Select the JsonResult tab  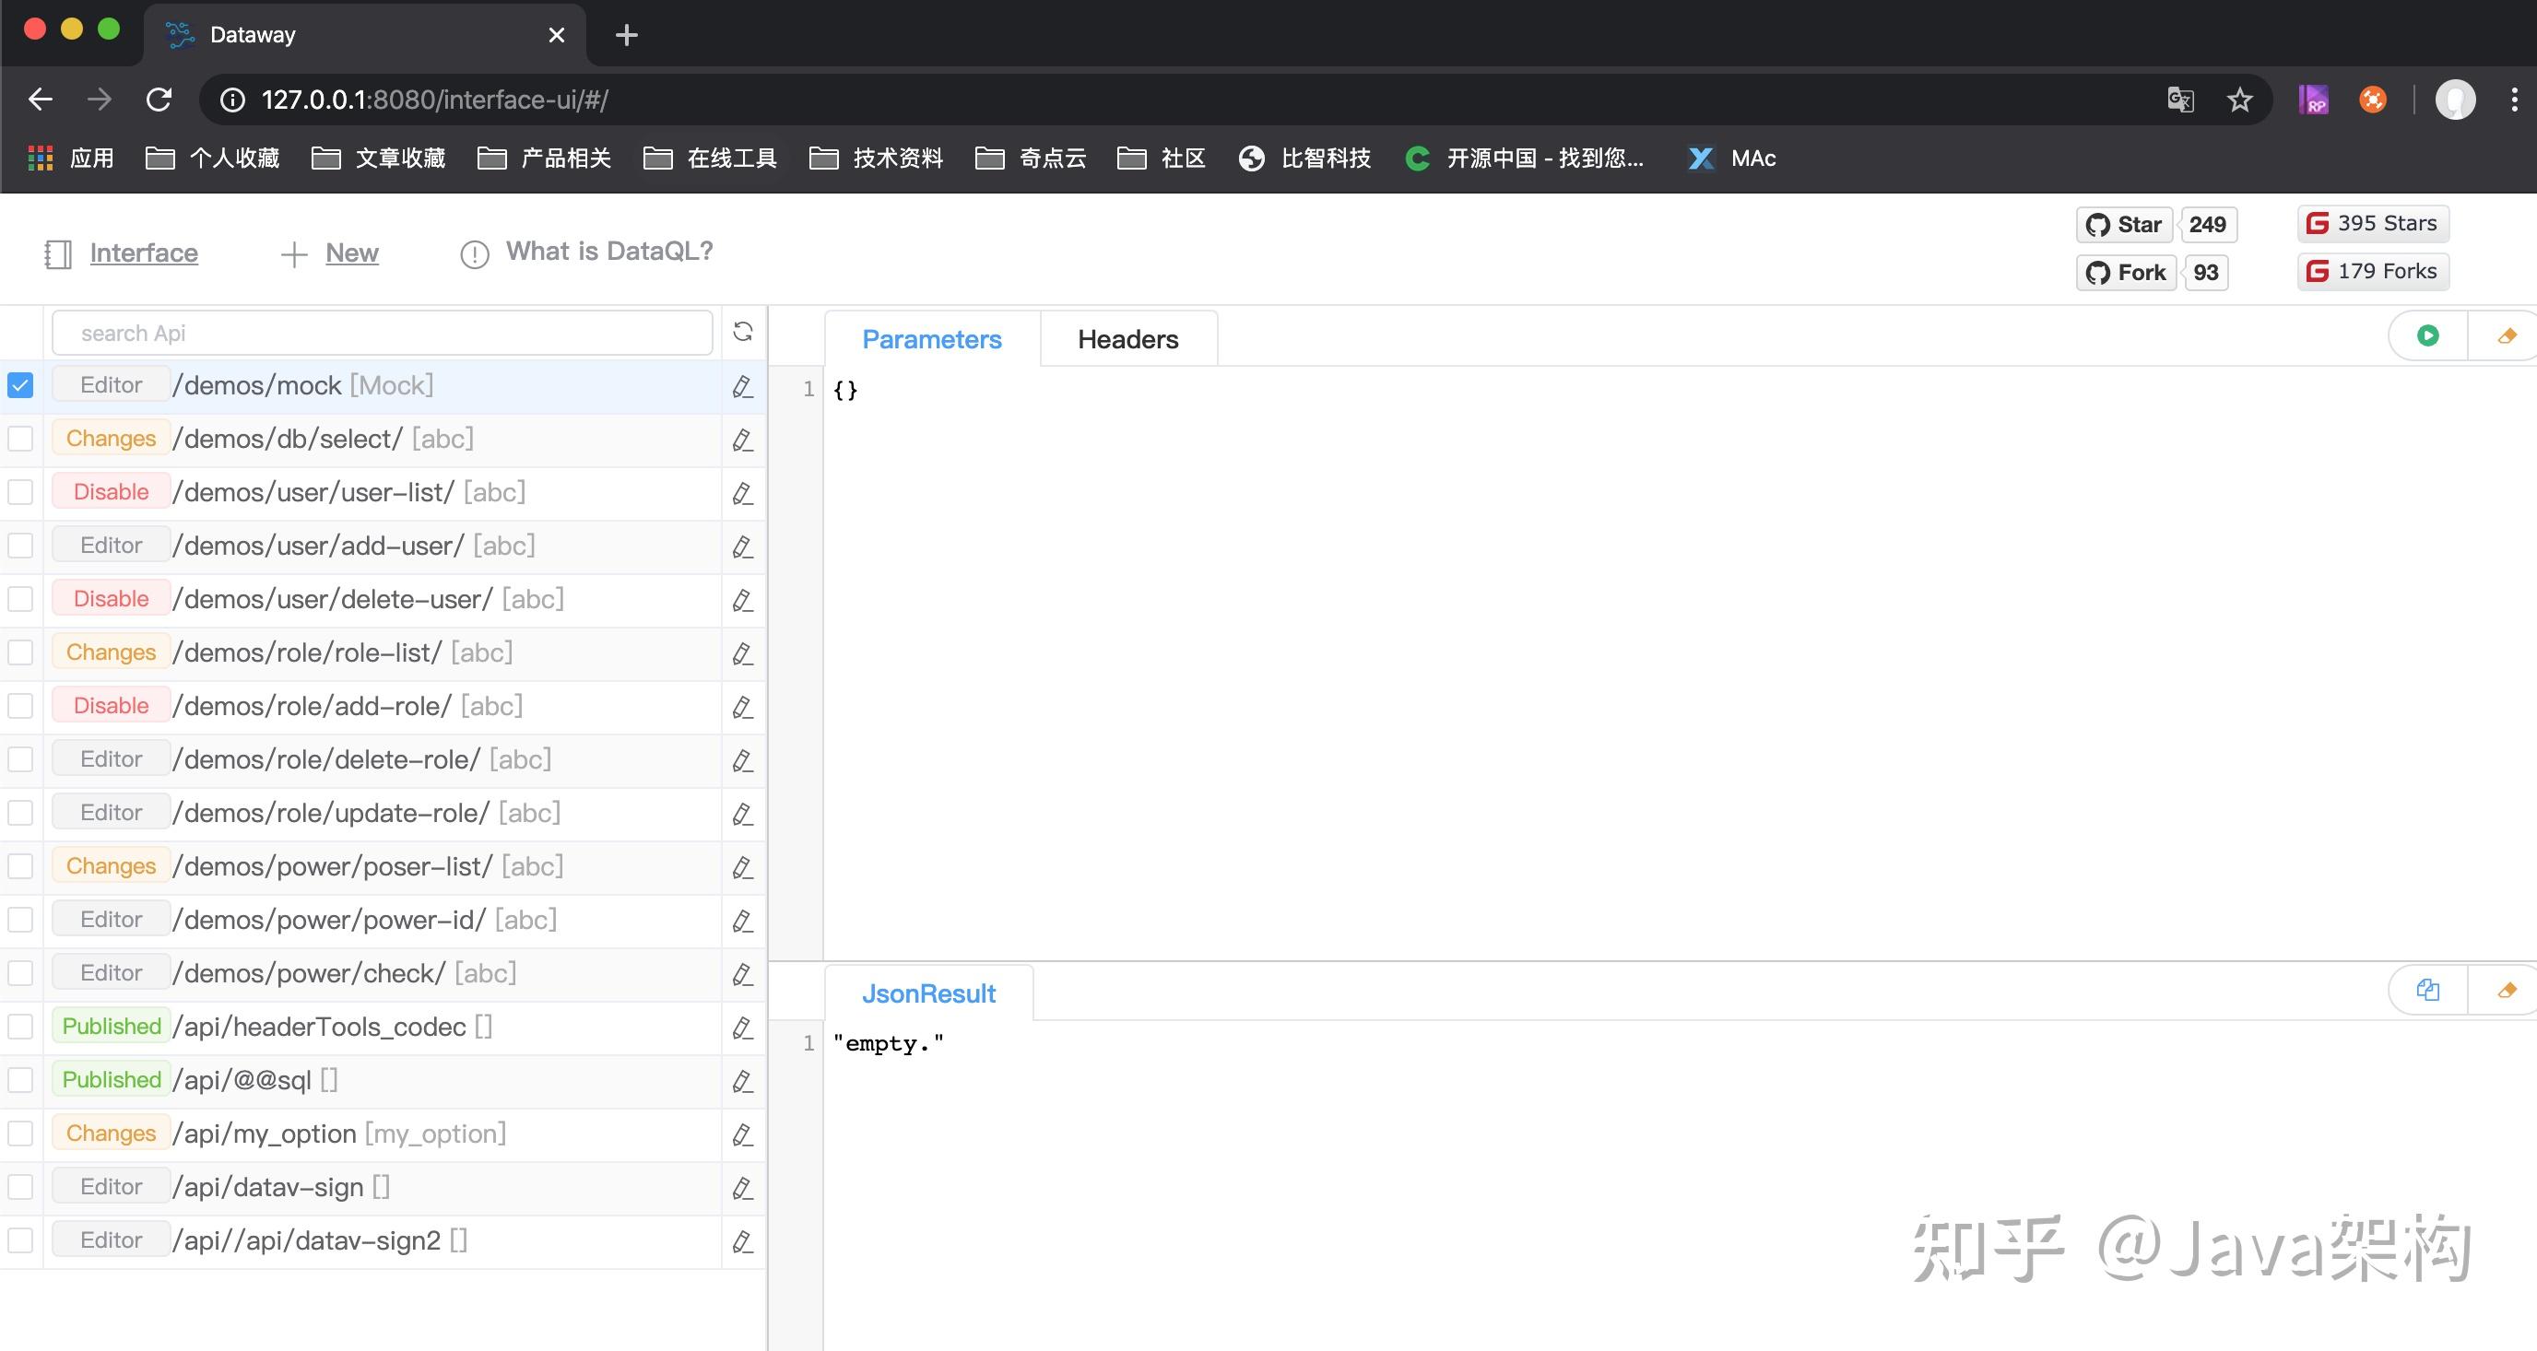(928, 993)
